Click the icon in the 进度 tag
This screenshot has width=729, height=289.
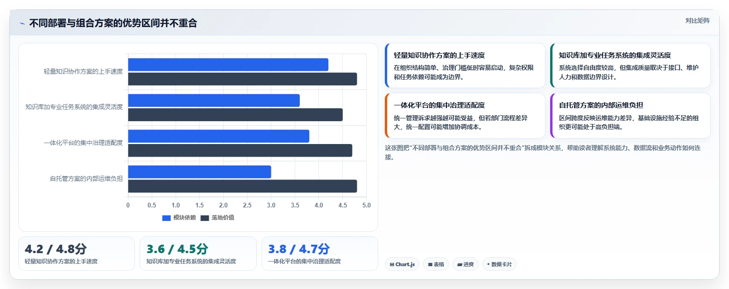coord(460,264)
